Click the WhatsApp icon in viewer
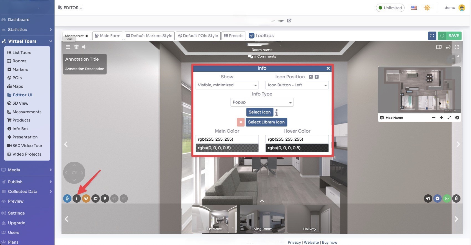Image resolution: width=471 pixels, height=245 pixels. (x=447, y=198)
